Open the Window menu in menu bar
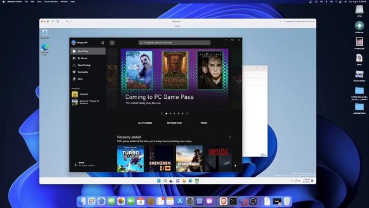This screenshot has height=208, width=369. coord(64,2)
